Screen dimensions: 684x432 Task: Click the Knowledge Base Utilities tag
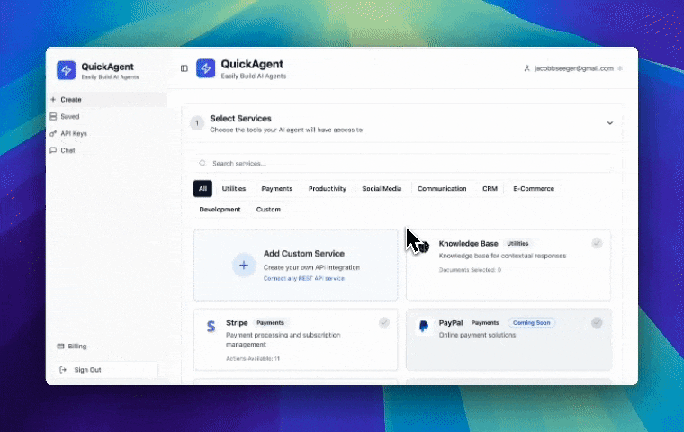[517, 244]
